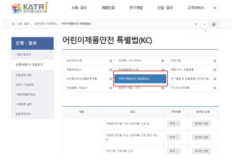Select 입금계좌안내 in the sidebar
The width and height of the screenshot is (232, 165).
click(32, 114)
